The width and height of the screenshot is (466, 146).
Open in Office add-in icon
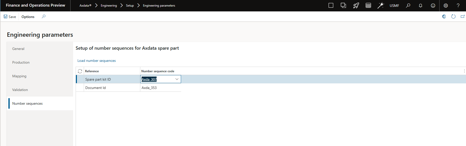[x=444, y=16]
